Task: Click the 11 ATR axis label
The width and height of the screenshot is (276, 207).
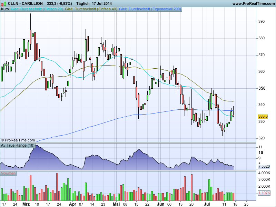Action: coord(260,147)
